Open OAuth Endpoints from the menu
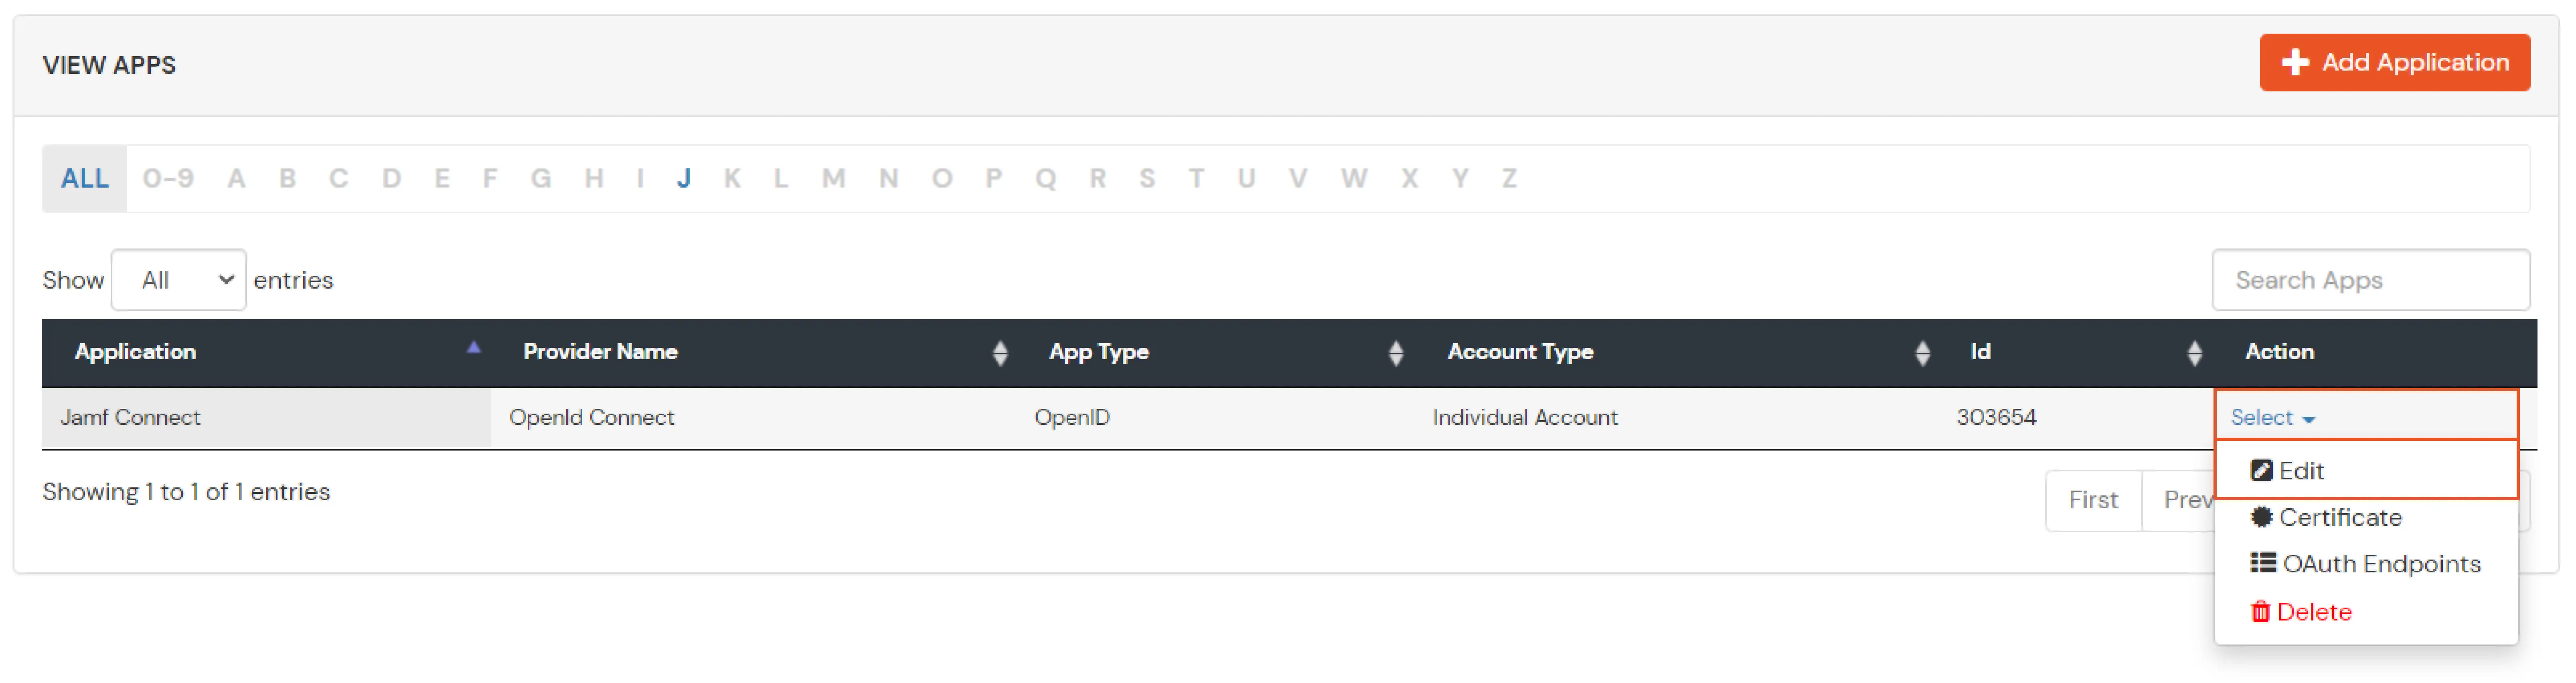 (x=2366, y=565)
